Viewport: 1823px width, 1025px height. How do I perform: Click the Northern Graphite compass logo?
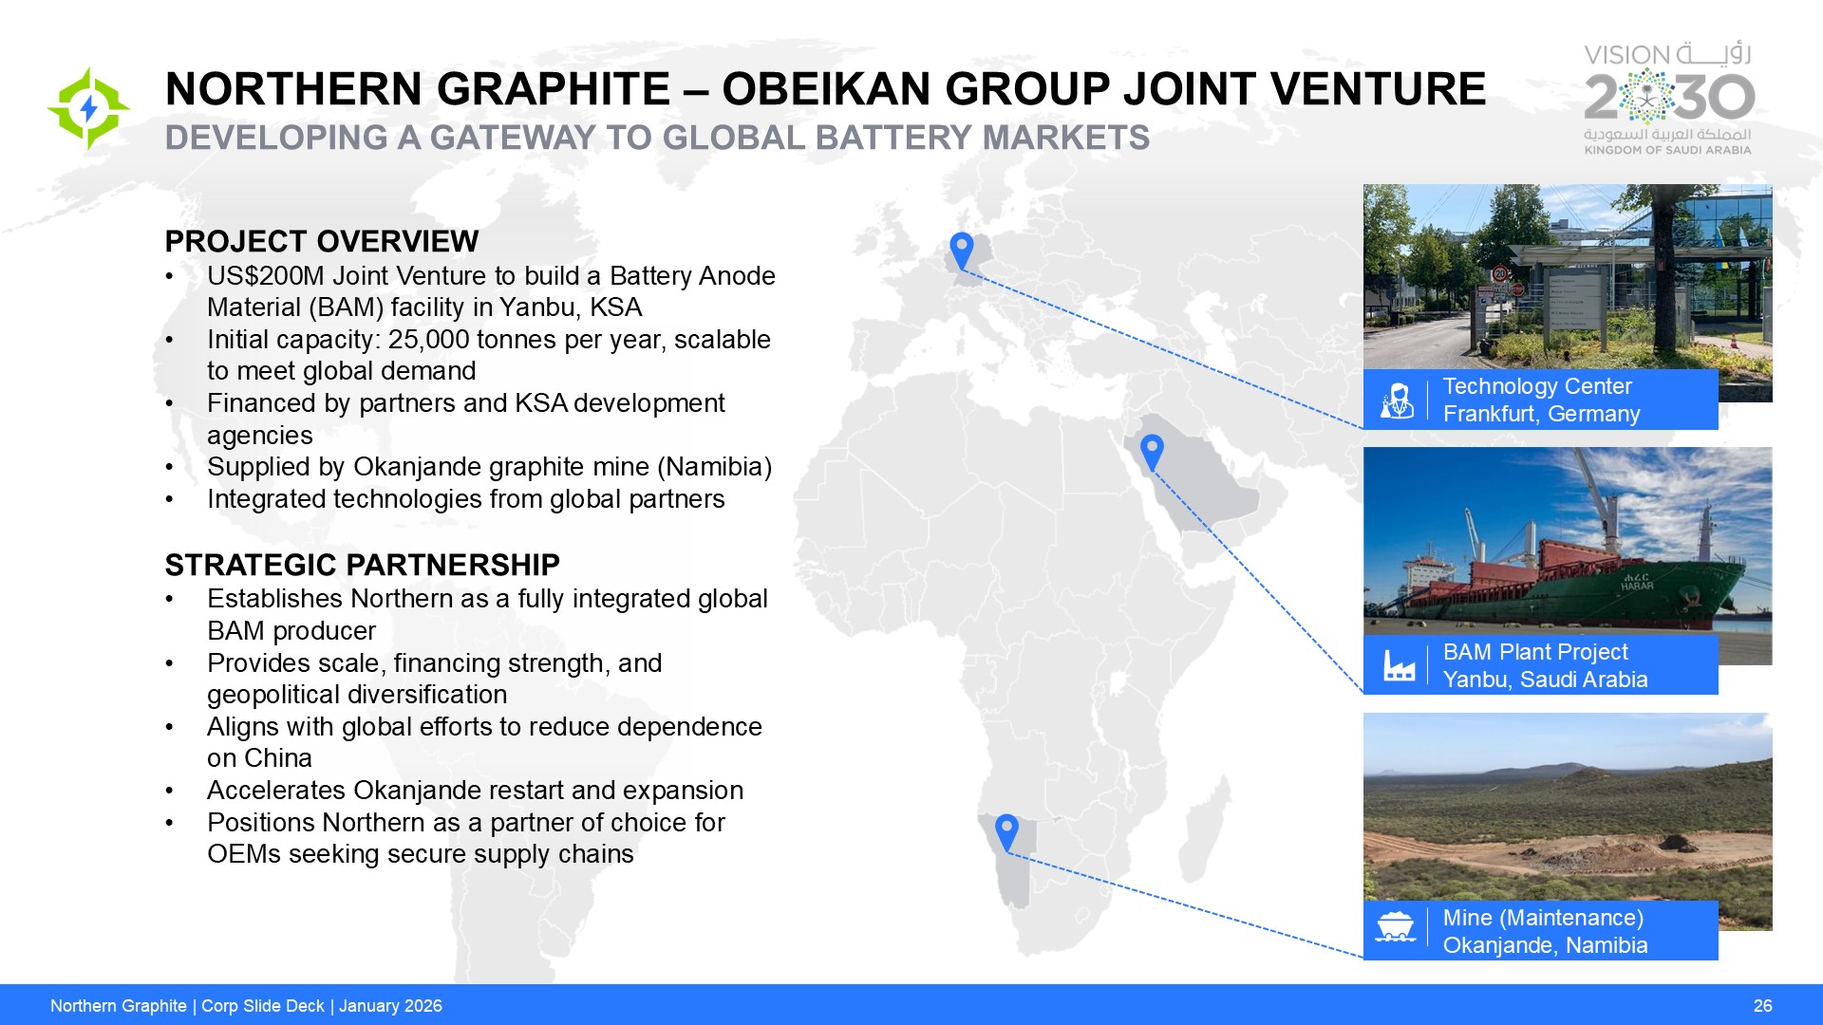(x=88, y=108)
